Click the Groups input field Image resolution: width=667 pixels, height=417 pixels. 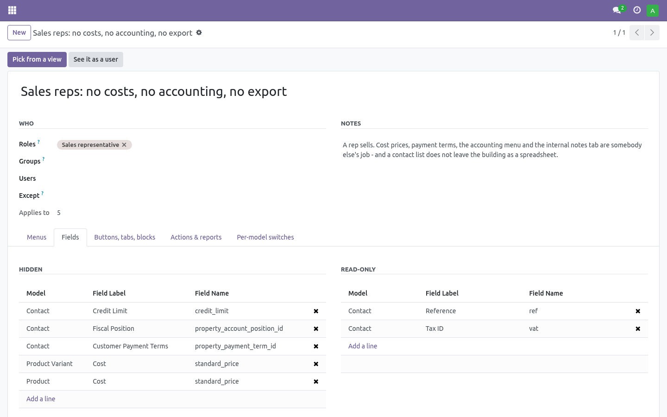(191, 162)
